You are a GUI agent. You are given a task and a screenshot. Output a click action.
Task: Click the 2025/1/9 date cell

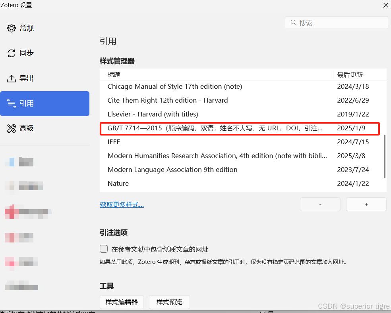[351, 128]
